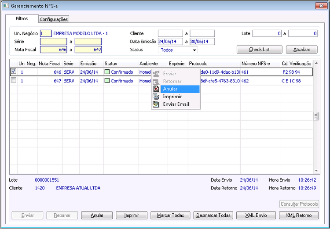Click the Status column header
Screen dimensions: 330x229
121,64
